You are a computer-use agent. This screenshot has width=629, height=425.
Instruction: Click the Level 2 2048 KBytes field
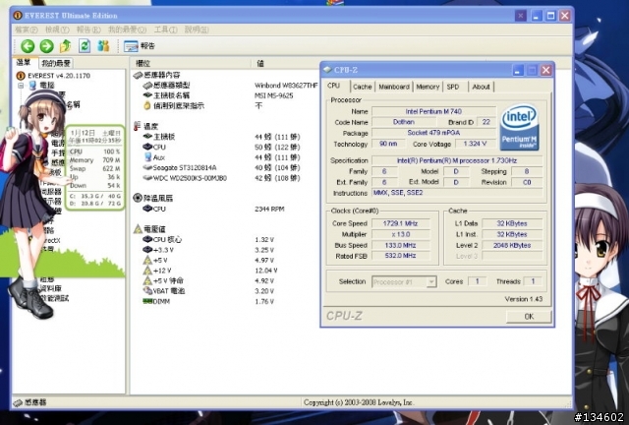(512, 245)
